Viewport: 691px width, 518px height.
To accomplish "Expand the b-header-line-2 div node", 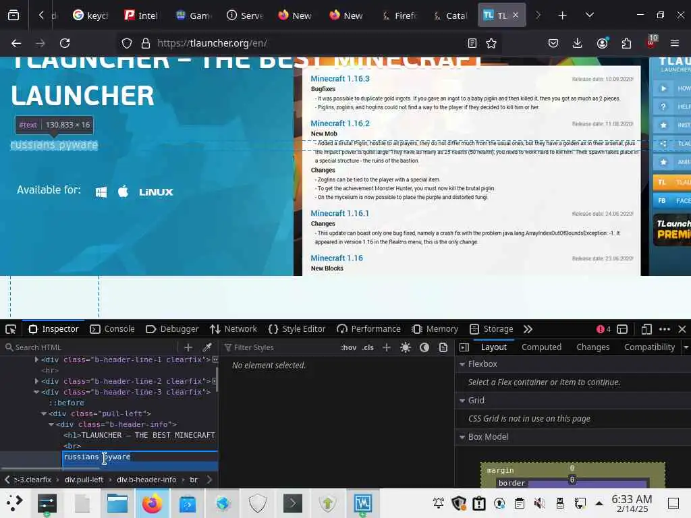I will [36, 381].
